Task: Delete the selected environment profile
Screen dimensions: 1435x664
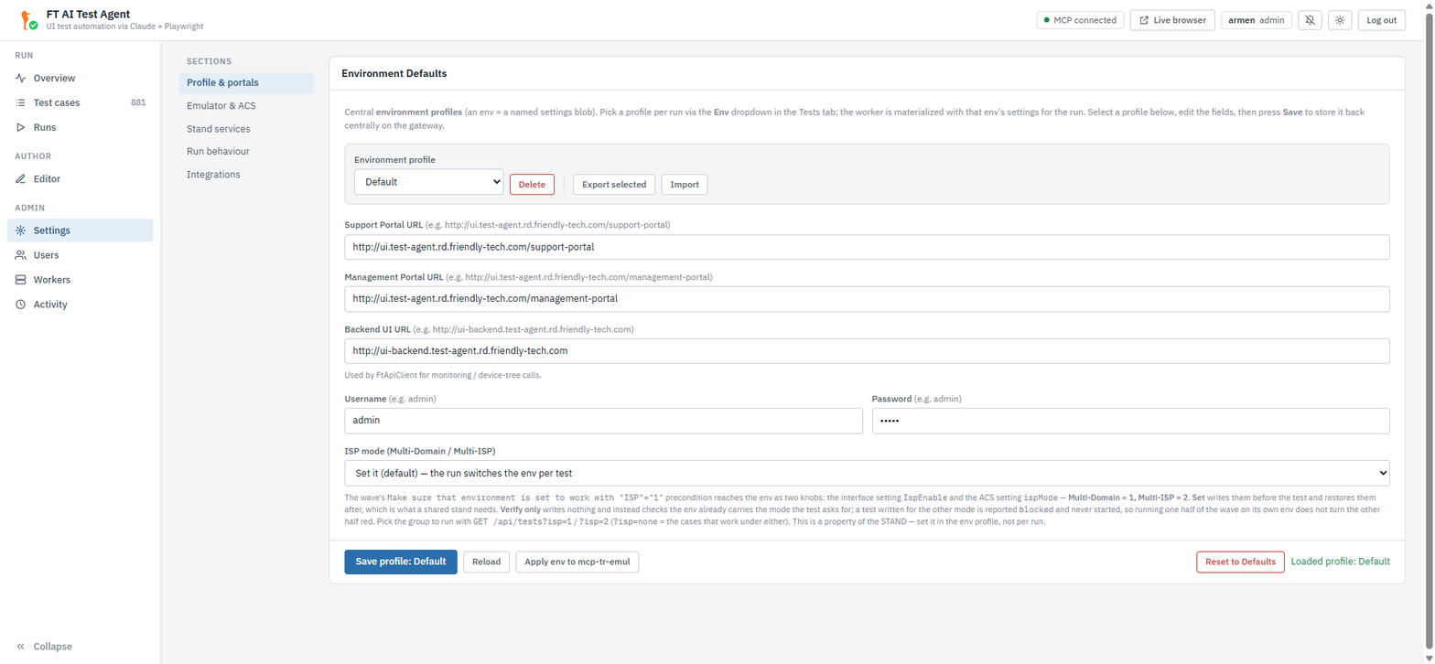Action: tap(532, 185)
